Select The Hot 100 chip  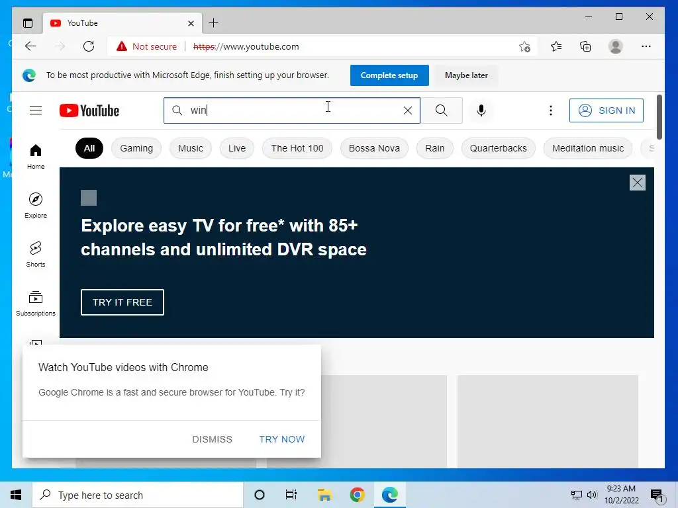[x=297, y=148]
